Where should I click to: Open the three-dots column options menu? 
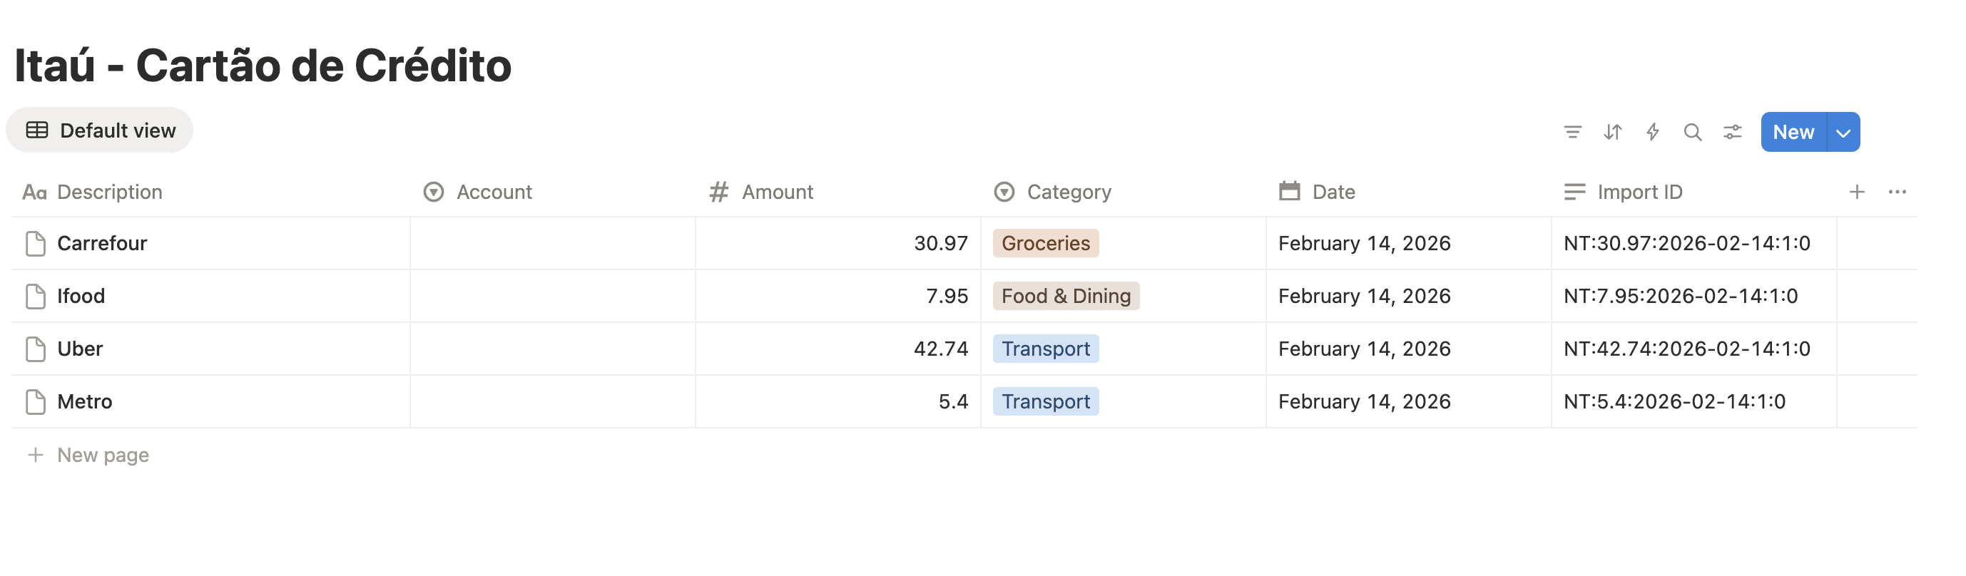click(1898, 192)
